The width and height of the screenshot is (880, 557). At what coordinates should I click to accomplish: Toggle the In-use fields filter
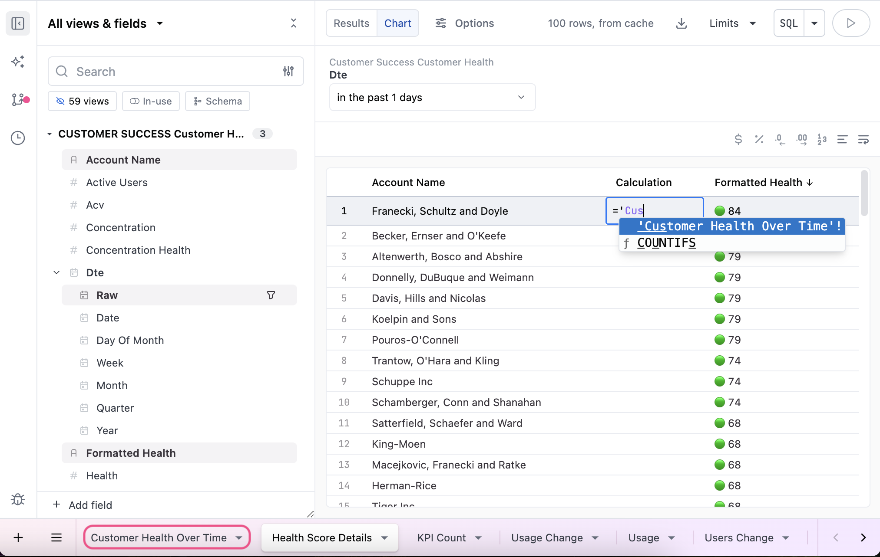pos(151,101)
